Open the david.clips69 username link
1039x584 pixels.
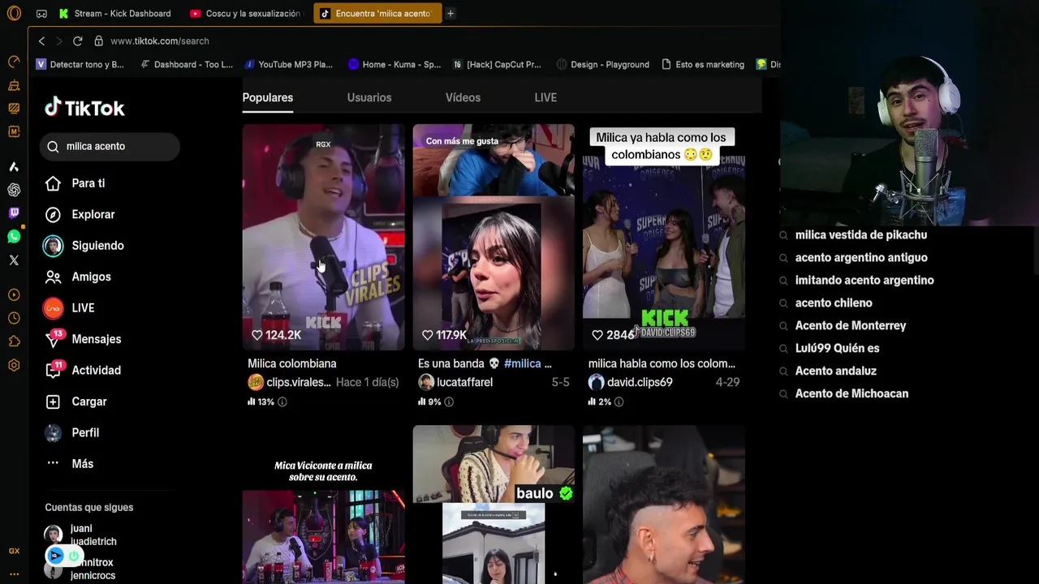pos(640,382)
